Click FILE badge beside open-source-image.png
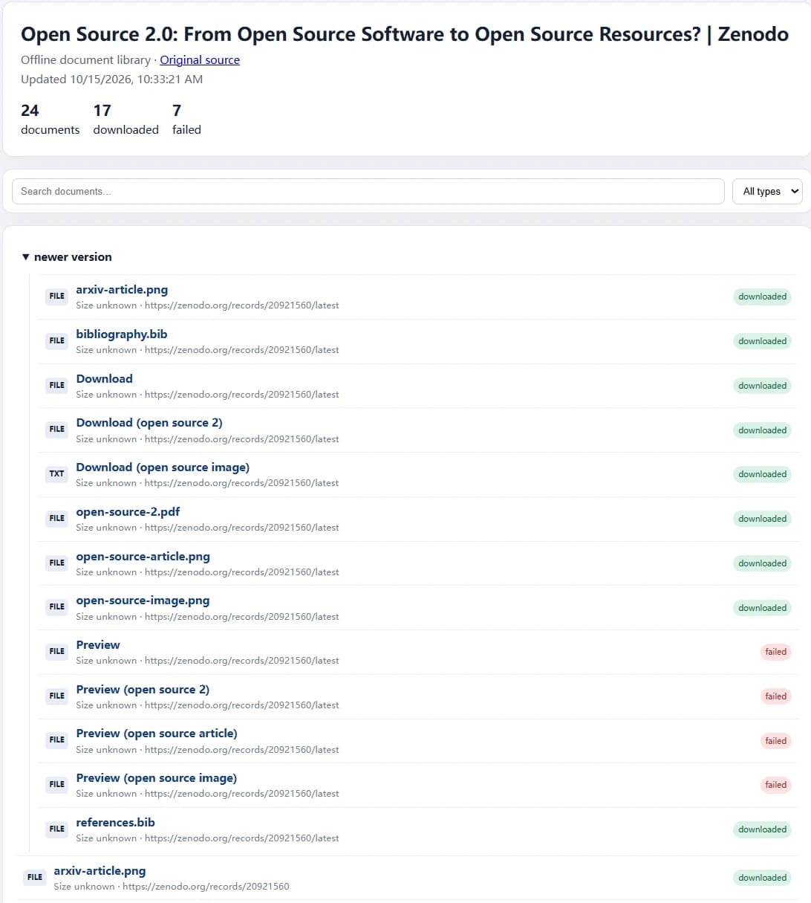 coord(57,606)
